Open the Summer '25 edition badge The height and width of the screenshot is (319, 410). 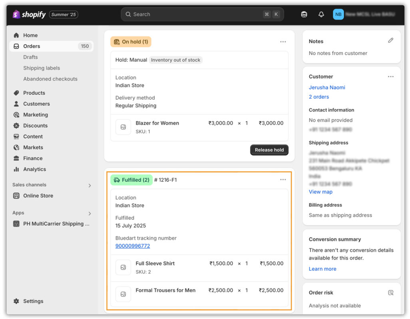click(64, 15)
